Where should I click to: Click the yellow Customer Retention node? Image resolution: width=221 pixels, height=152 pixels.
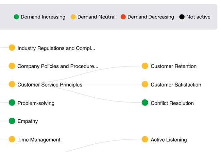tap(145, 66)
